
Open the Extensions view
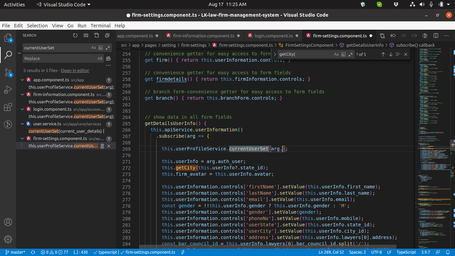click(x=8, y=107)
